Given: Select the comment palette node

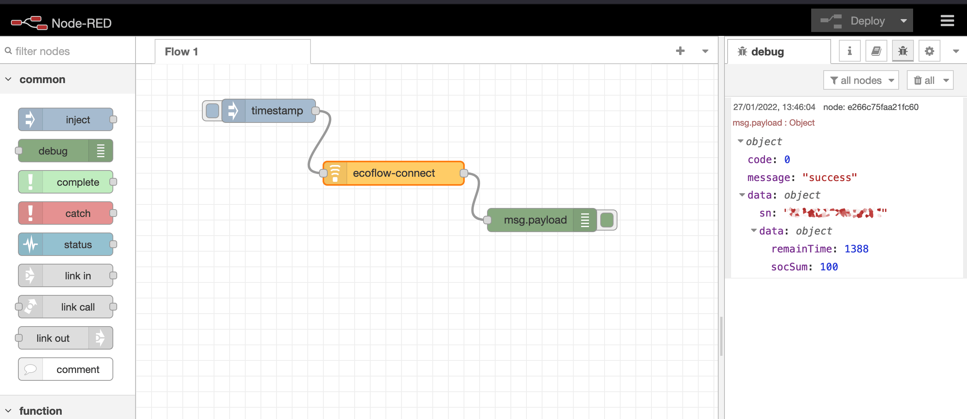Looking at the screenshot, I should (66, 369).
